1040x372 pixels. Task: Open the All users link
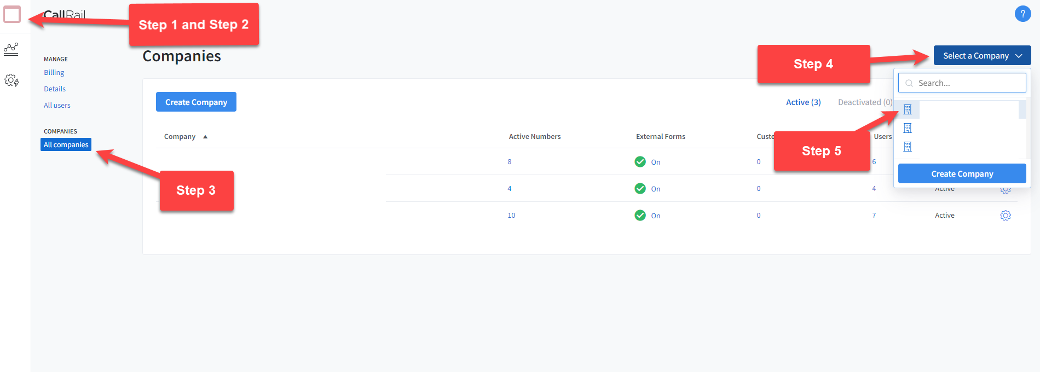(57, 105)
